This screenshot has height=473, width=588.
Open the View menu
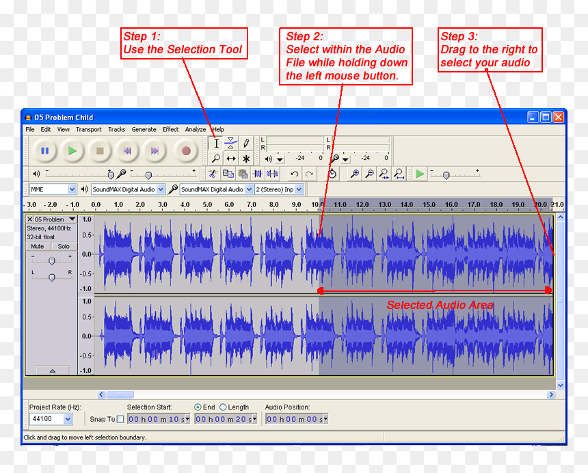(x=64, y=129)
